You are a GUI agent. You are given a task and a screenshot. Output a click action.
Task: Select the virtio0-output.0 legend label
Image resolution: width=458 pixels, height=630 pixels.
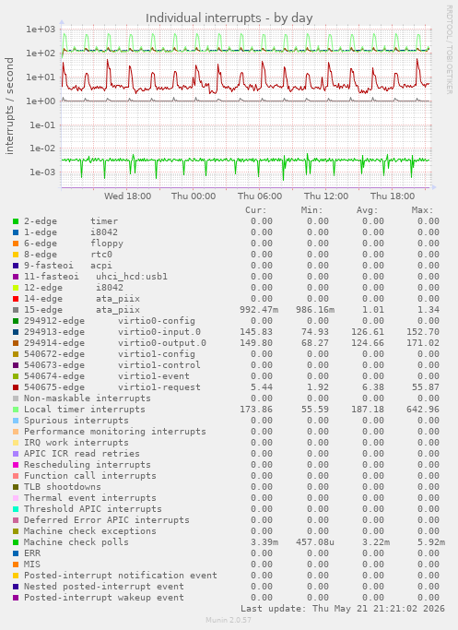click(162, 343)
